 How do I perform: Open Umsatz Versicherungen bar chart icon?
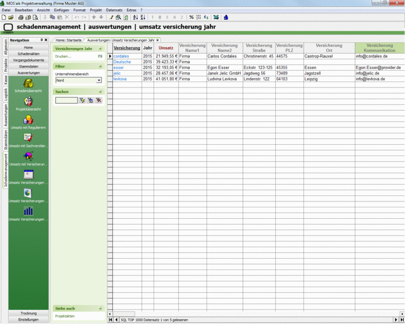click(x=28, y=211)
